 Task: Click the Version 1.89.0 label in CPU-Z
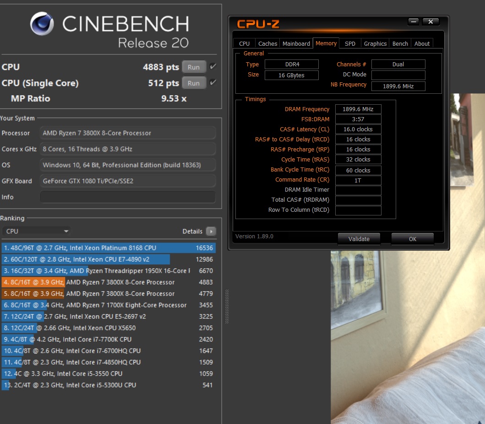[x=254, y=236]
